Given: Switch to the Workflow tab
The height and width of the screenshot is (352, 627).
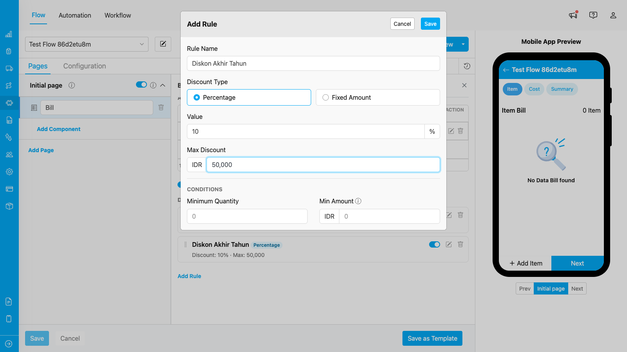Looking at the screenshot, I should point(118,15).
